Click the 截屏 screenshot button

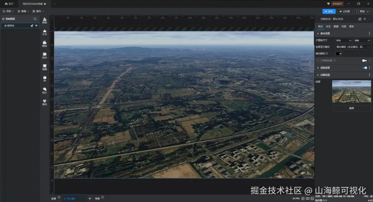point(352,108)
